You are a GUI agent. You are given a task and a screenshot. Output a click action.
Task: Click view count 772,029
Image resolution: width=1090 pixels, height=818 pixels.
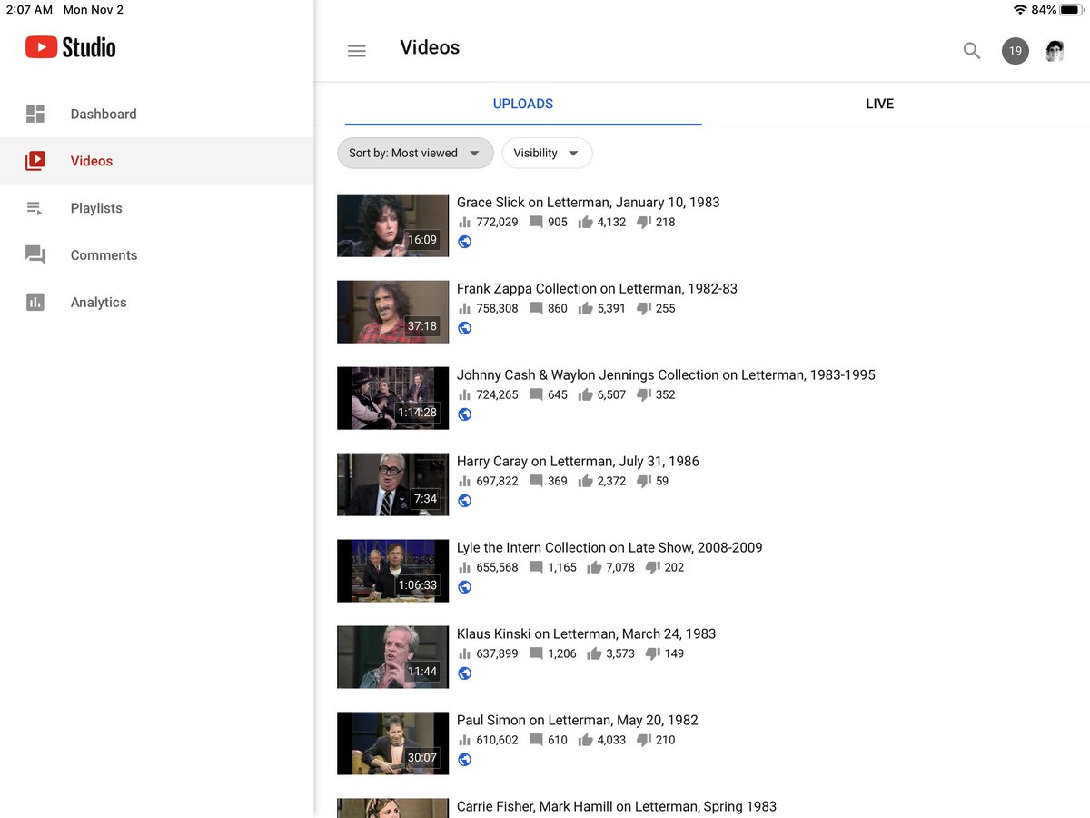(497, 222)
